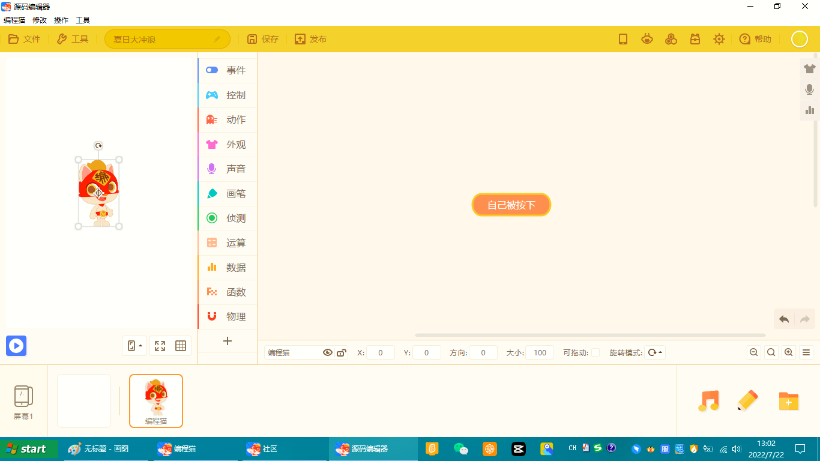Add a block category with the plus button
Screen dimensions: 820x461
(x=228, y=341)
